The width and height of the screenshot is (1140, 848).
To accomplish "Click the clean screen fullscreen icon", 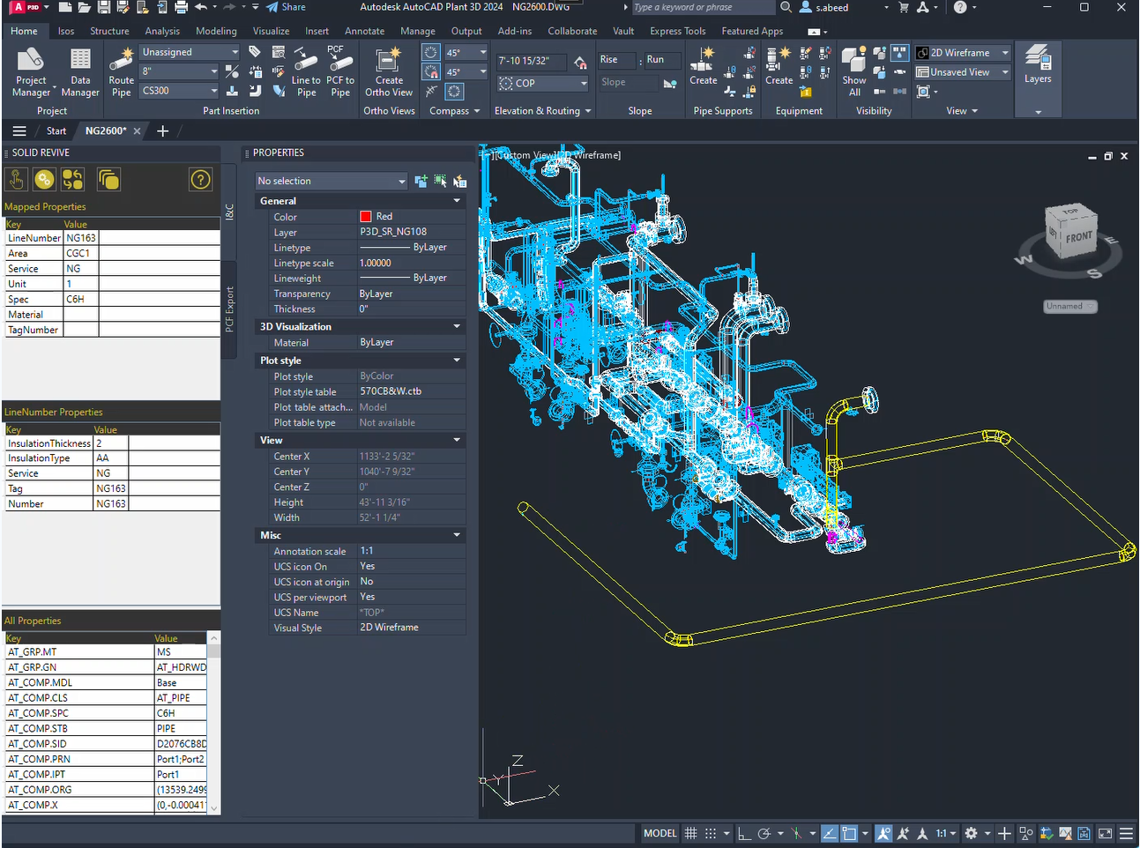I will (x=1105, y=833).
